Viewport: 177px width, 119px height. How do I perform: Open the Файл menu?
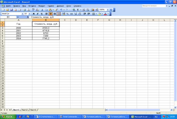coord(8,6)
